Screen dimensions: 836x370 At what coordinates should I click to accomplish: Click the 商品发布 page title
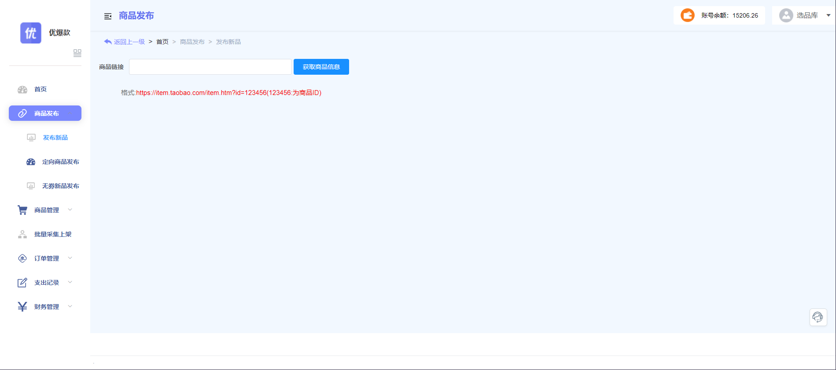(136, 16)
